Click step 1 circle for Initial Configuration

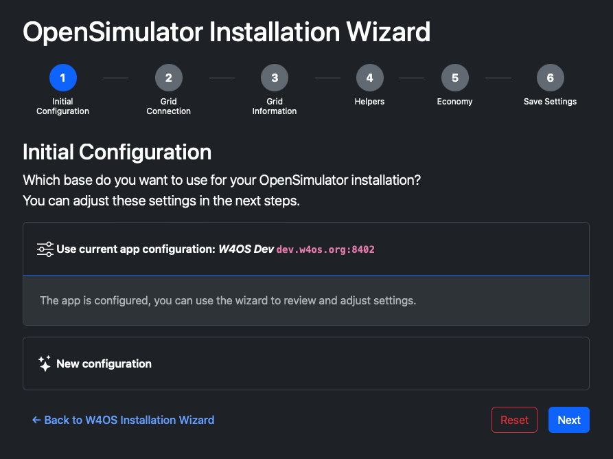click(63, 78)
